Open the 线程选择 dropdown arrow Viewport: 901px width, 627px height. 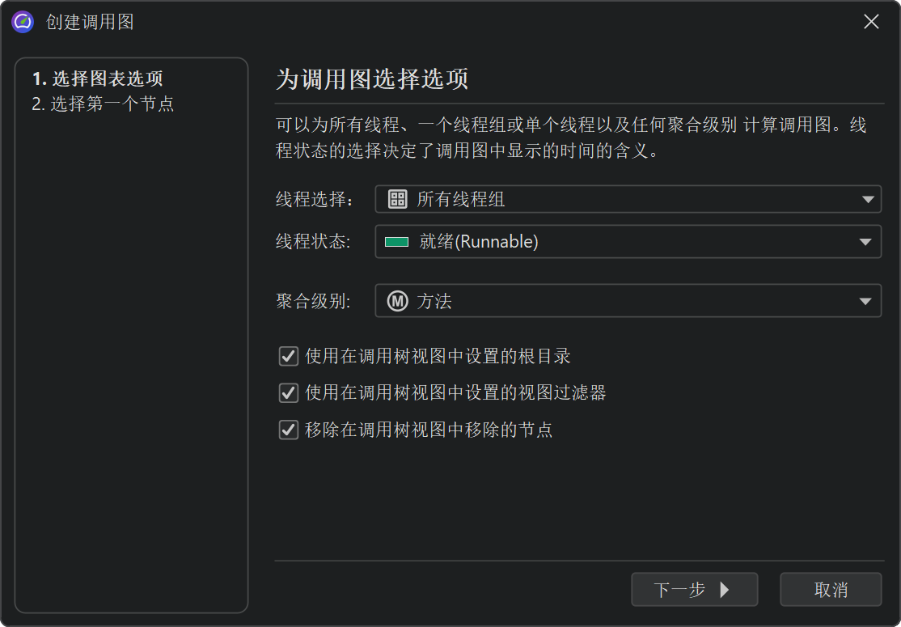(867, 199)
